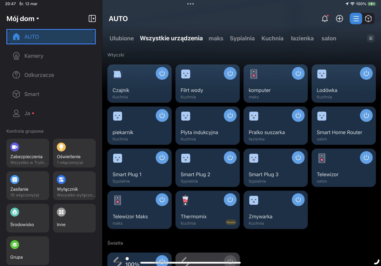
Task: Open Inne group icon
Action: coord(61,212)
